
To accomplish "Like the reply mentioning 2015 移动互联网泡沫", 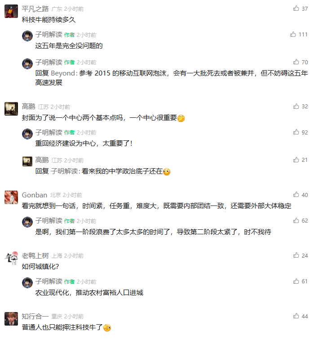I will [x=296, y=62].
